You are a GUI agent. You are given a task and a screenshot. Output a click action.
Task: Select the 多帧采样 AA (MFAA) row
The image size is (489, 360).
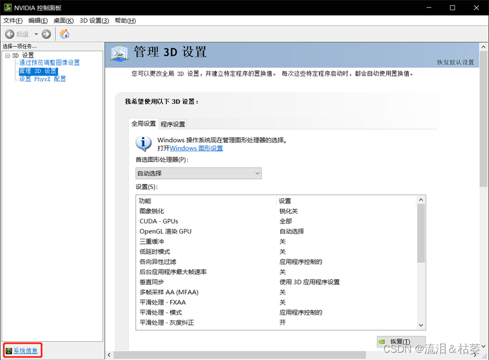276,292
